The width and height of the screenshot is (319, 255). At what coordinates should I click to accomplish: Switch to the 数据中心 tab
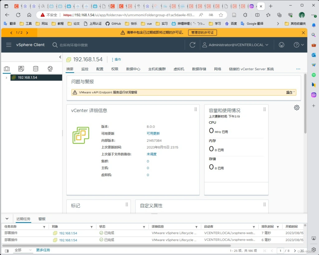tap(133, 69)
